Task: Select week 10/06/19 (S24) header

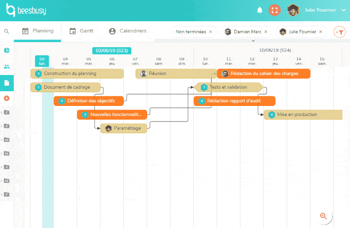Action: point(275,50)
